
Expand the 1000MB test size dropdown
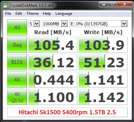tap(64, 23)
